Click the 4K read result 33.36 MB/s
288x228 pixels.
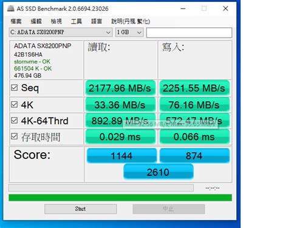pyautogui.click(x=120, y=105)
